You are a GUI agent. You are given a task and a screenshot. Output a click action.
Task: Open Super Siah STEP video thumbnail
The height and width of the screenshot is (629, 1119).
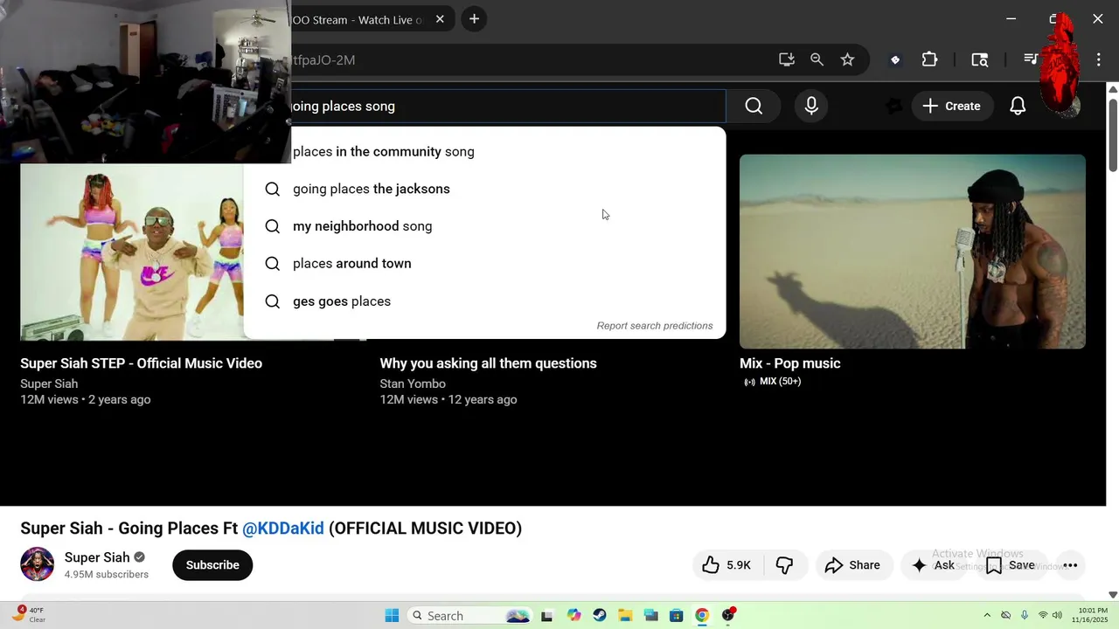[131, 252]
